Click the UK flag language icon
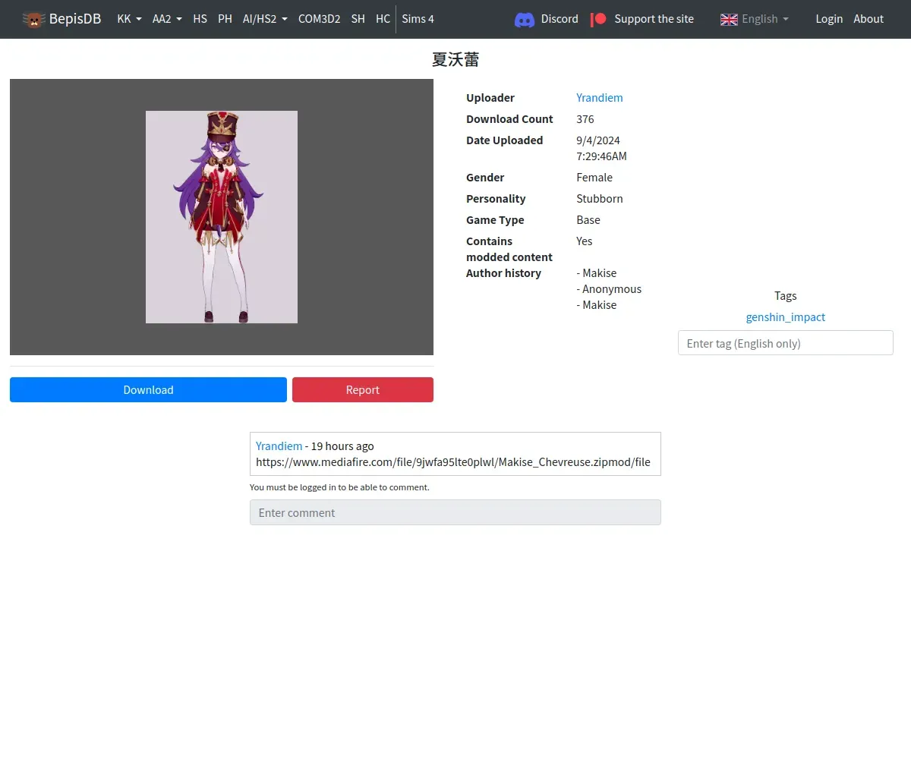This screenshot has height=759, width=911. [x=729, y=19]
